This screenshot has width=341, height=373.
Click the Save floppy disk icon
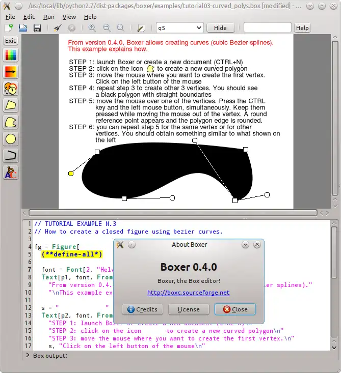(x=37, y=28)
